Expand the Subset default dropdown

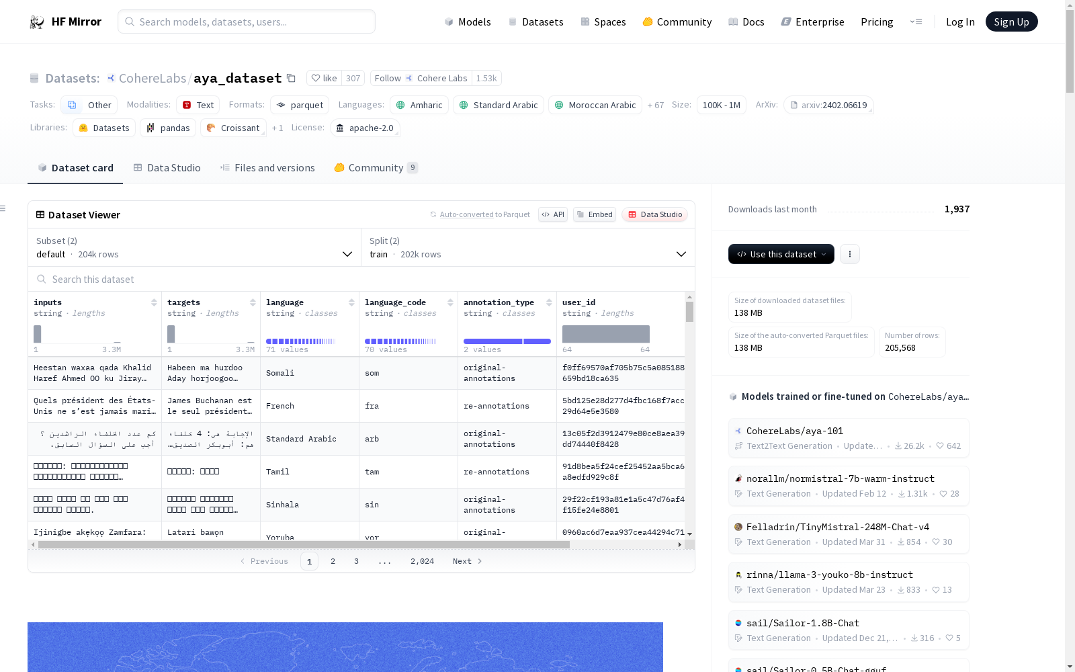coord(195,247)
